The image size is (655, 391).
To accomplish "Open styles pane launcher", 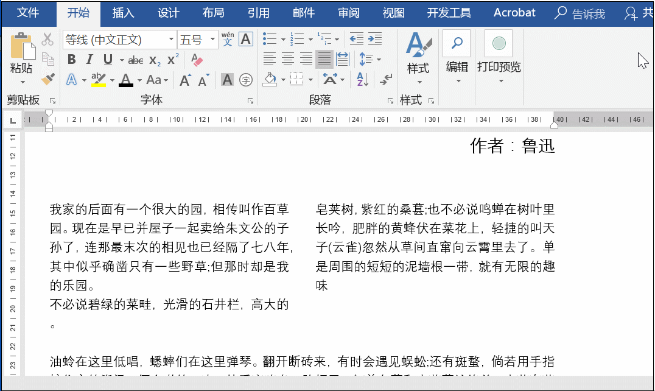I will click(431, 100).
